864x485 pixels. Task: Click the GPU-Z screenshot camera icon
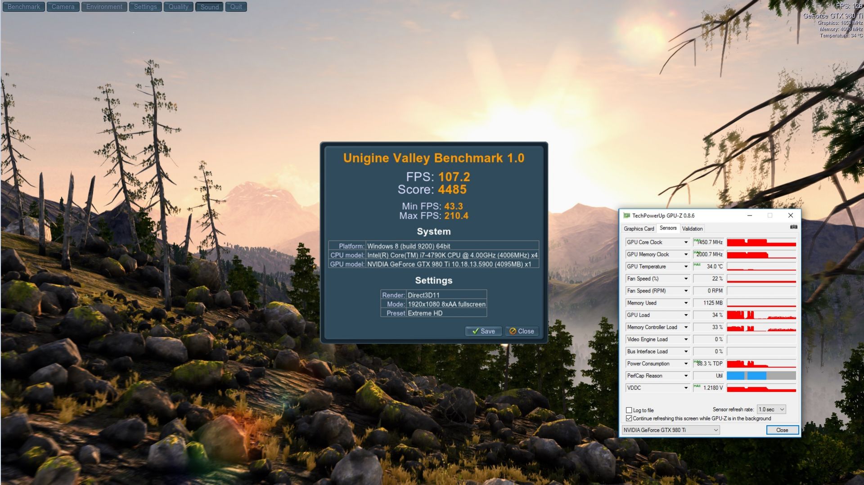coord(794,227)
